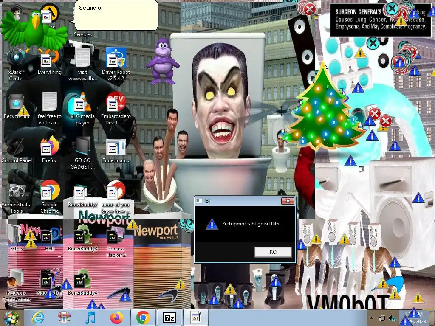Screen dimensions: 435x326
Task: Select 'none of you know how...' icon
Action: [x=116, y=197]
